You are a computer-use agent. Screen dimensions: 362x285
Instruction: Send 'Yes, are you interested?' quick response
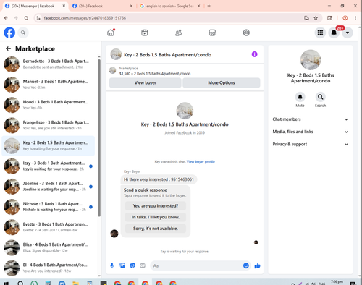[x=156, y=205]
